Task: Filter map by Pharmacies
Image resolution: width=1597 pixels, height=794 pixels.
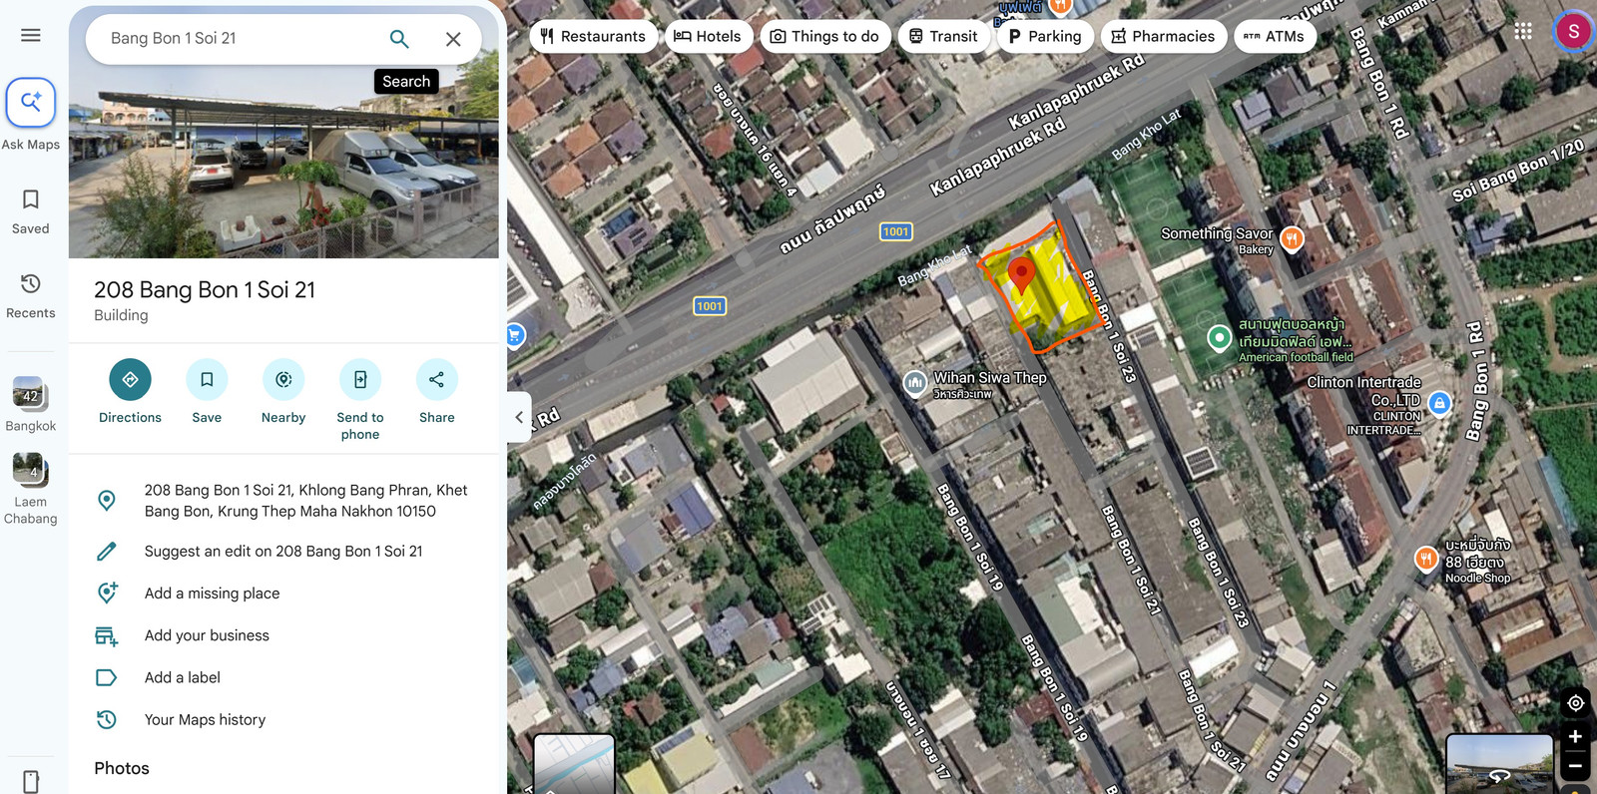Action: 1163,36
